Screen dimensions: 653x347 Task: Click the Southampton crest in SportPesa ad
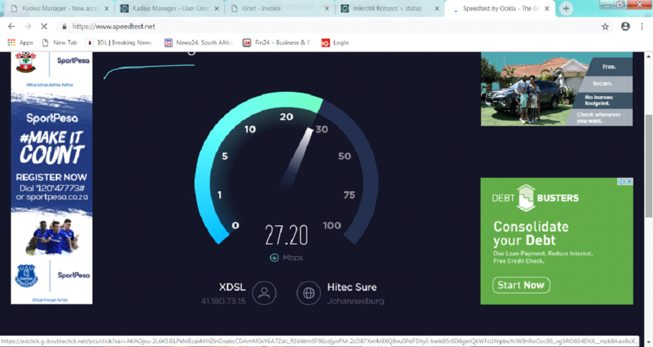click(x=26, y=62)
